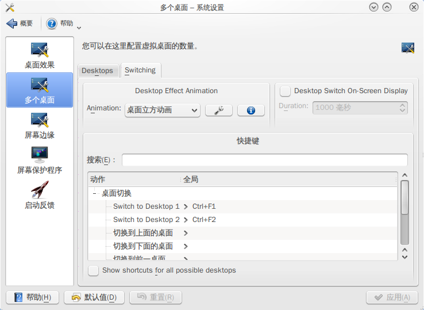Screen dimensions: 424x310
Task: Click the scrollbar up arrow at top of list
Action: (x=404, y=175)
